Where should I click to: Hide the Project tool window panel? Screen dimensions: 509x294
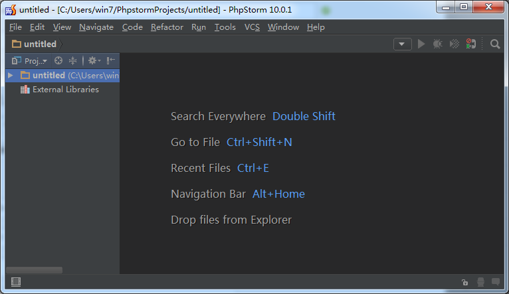(111, 60)
